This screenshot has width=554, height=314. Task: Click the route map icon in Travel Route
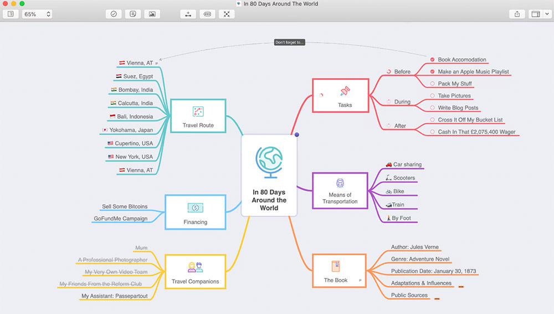198,112
